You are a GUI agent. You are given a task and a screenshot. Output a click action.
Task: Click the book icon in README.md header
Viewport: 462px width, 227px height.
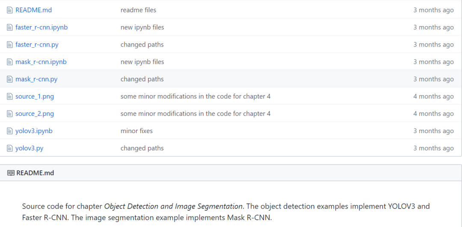pyautogui.click(x=11, y=173)
